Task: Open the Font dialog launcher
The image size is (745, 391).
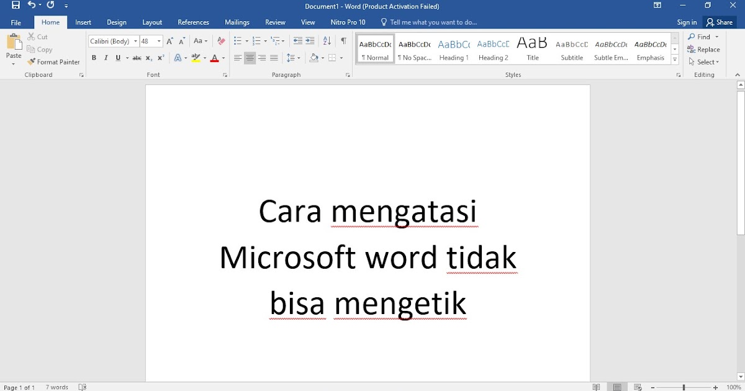Action: (x=225, y=75)
